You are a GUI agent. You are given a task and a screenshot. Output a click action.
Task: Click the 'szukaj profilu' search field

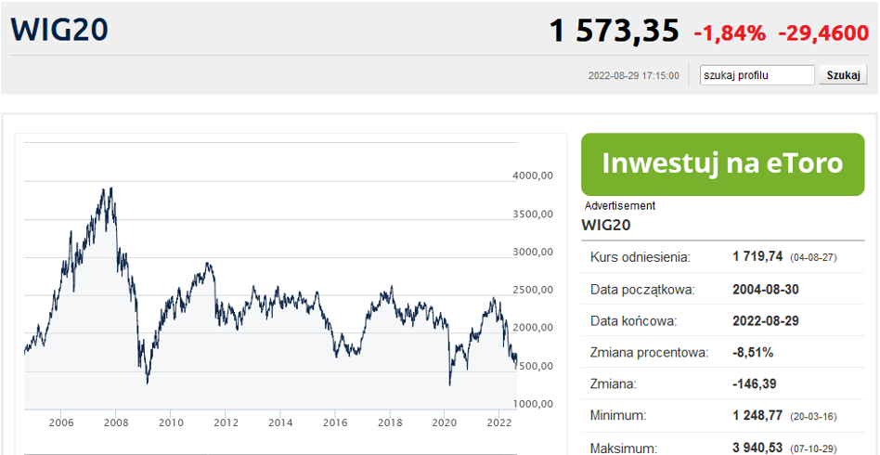(x=757, y=75)
